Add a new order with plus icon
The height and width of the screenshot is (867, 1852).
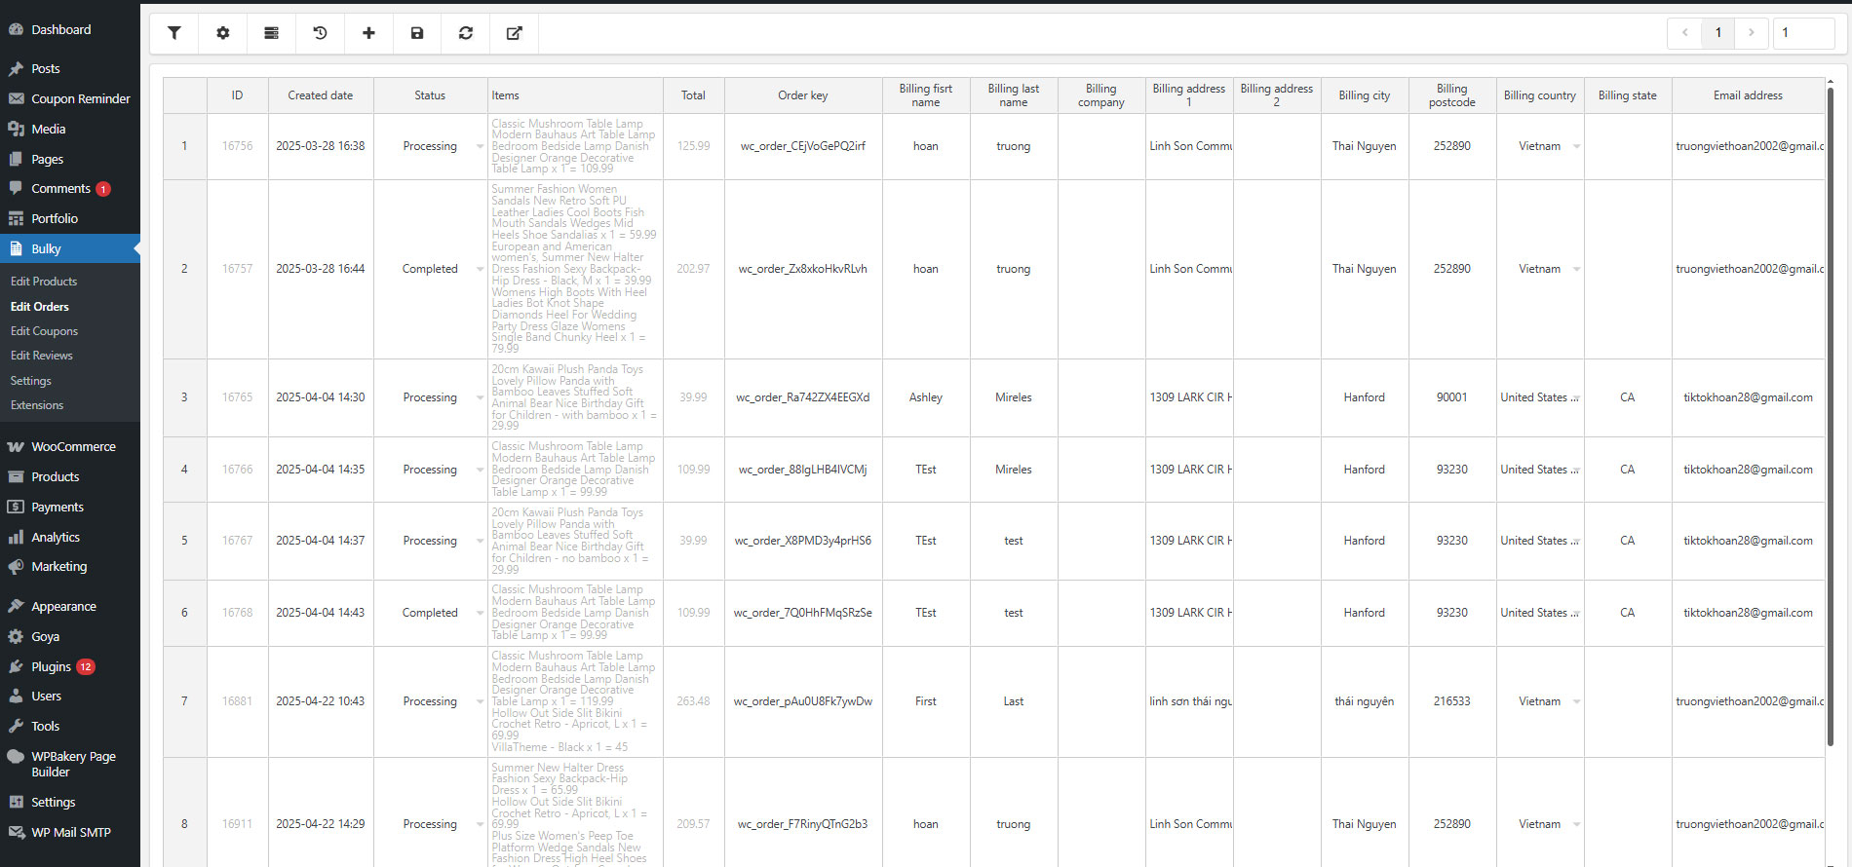368,33
